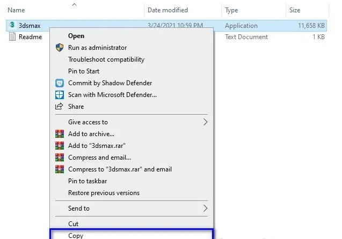
Task: Click the 3/24/2021 10:59 PM date cell
Action: point(175,25)
